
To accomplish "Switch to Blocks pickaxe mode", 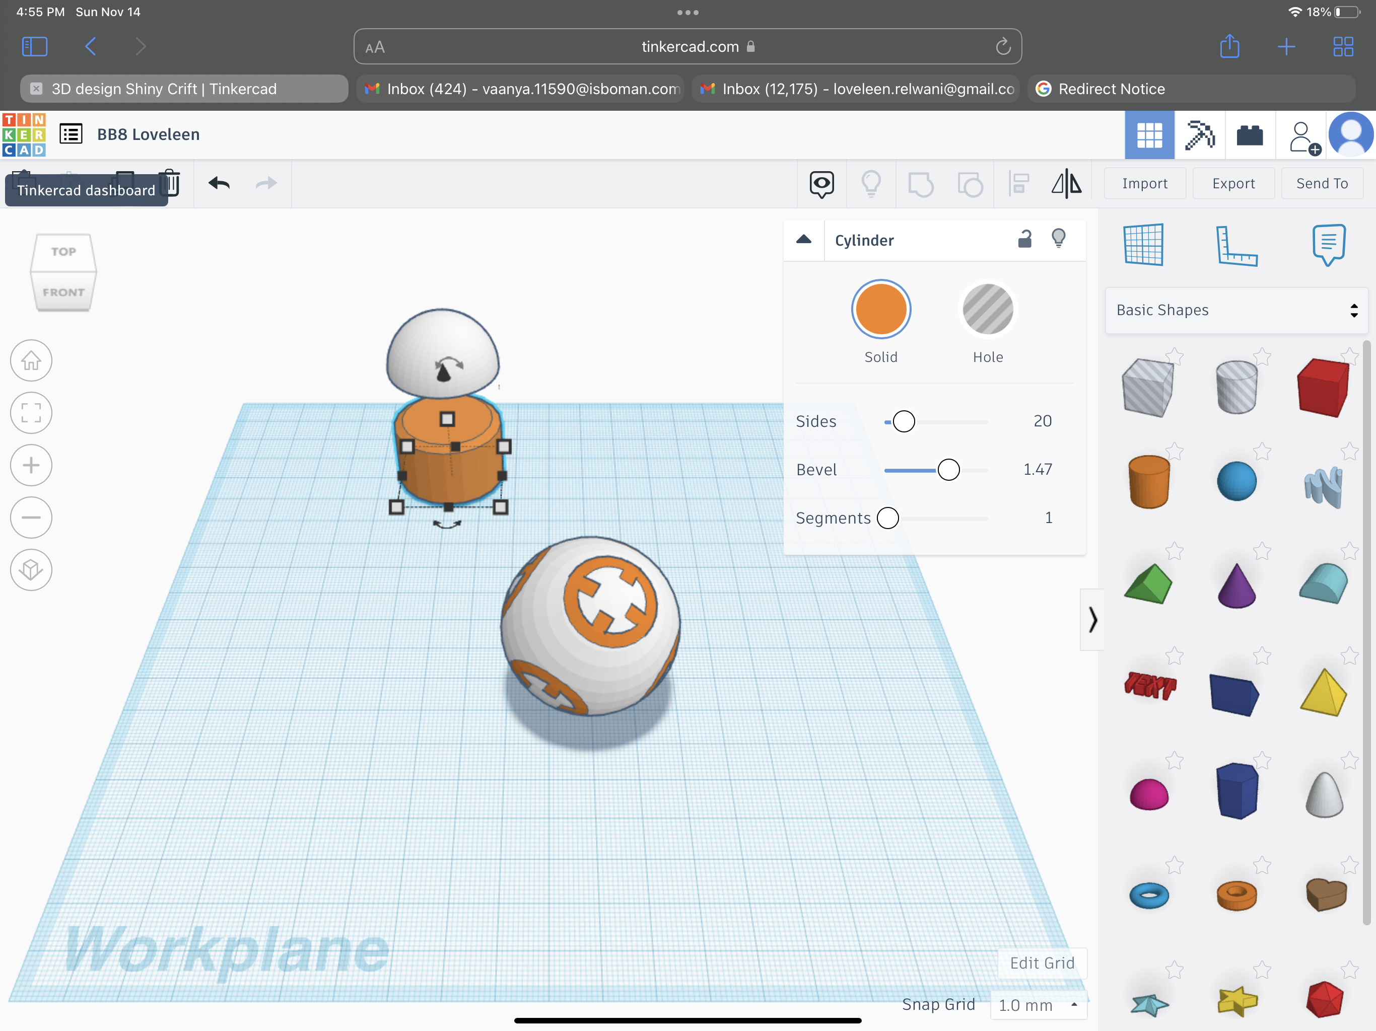I will pos(1199,135).
